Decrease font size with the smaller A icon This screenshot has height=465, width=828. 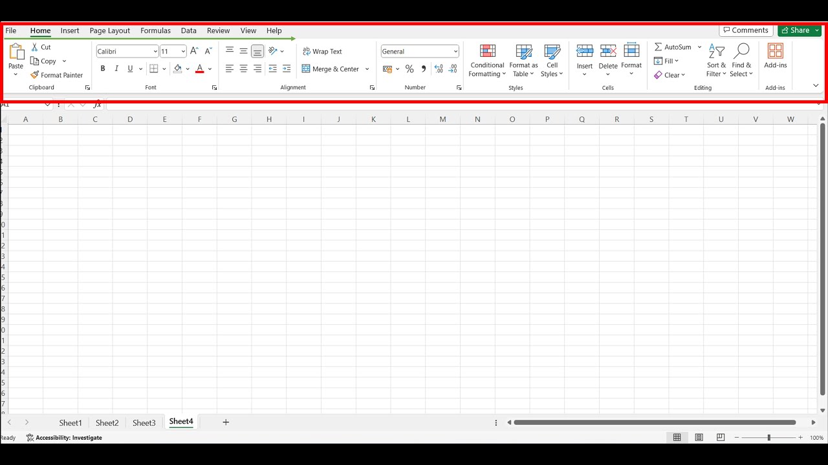208,51
